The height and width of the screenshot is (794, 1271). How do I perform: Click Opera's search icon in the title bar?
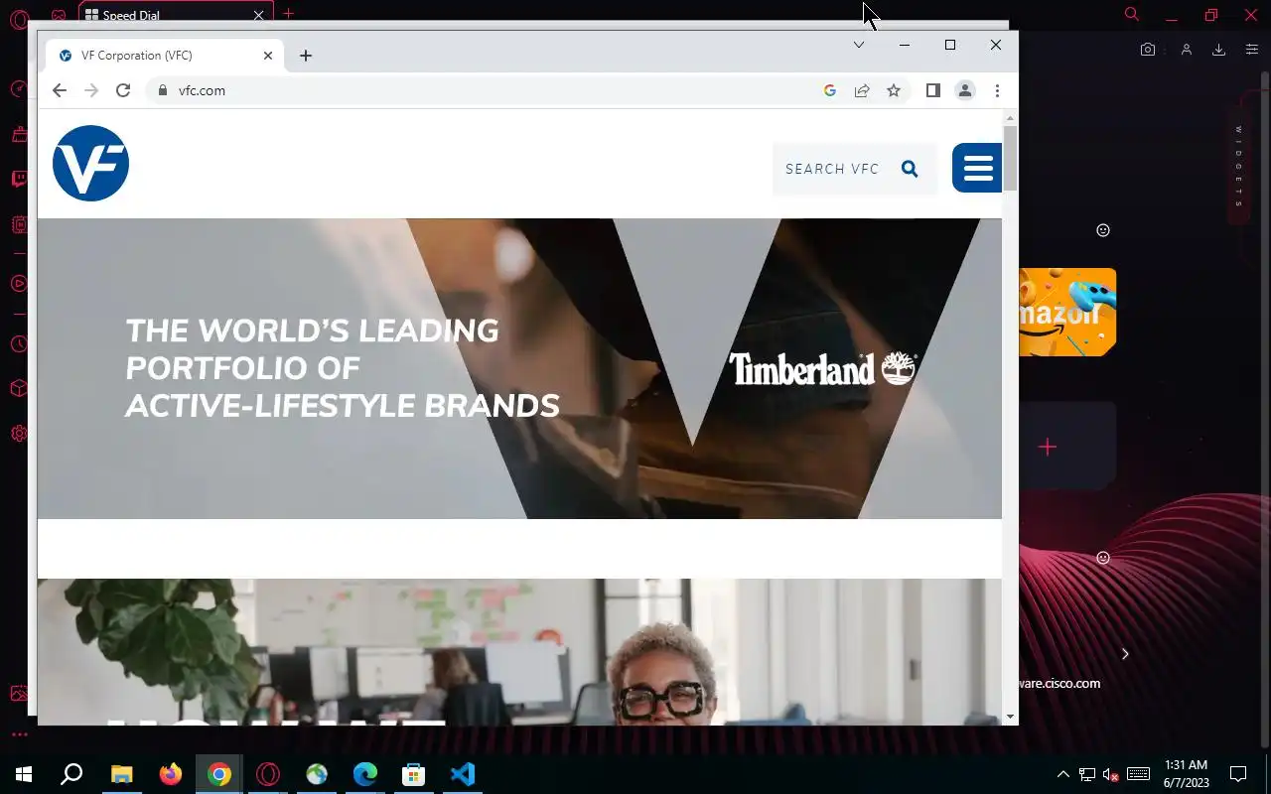(x=1131, y=14)
